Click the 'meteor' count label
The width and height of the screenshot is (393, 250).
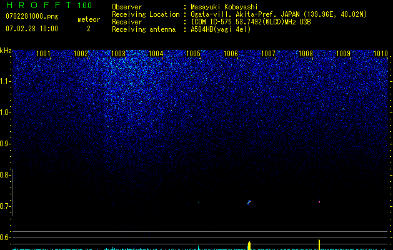(x=89, y=19)
